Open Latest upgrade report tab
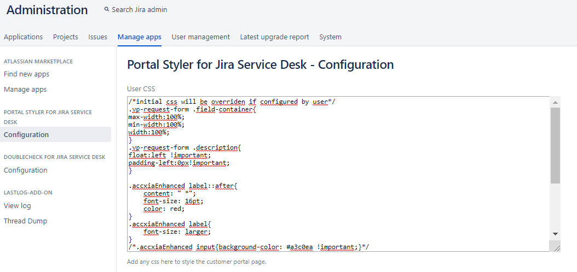Screen dimensions: 577x272 click(274, 37)
